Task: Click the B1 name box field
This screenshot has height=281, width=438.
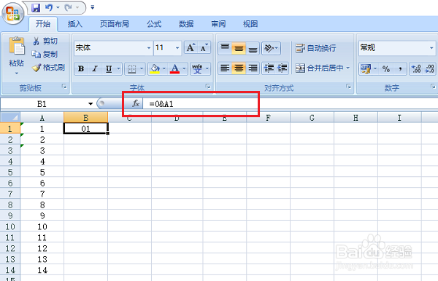Action: click(x=42, y=104)
